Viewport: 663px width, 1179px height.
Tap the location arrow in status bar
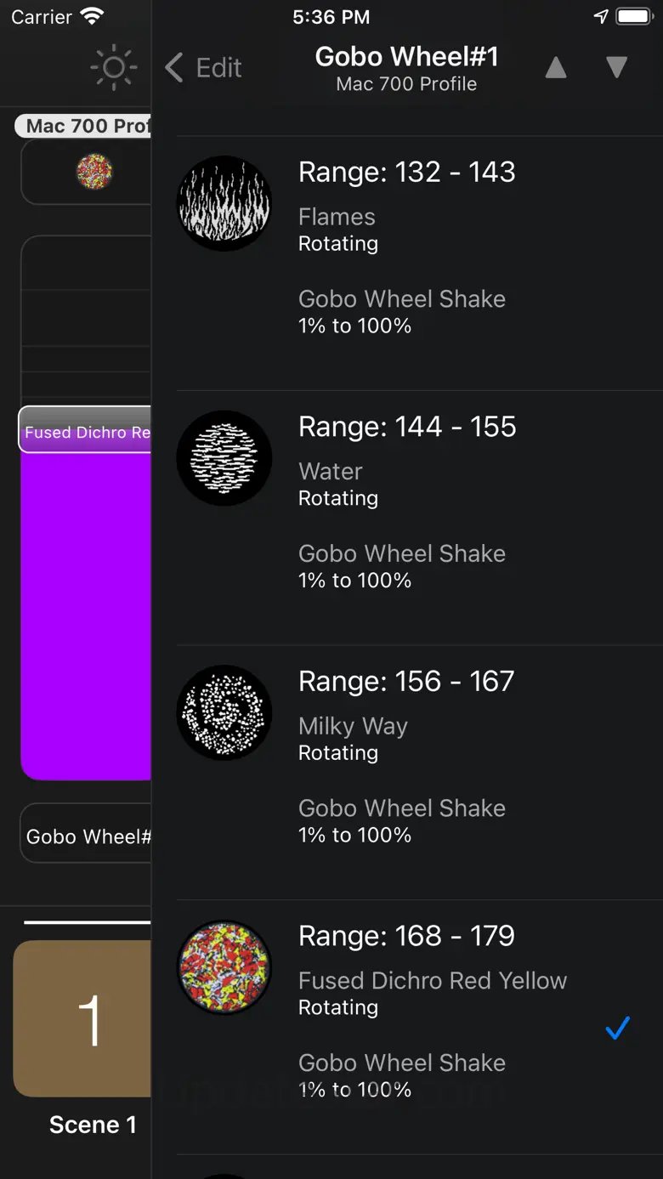(601, 17)
